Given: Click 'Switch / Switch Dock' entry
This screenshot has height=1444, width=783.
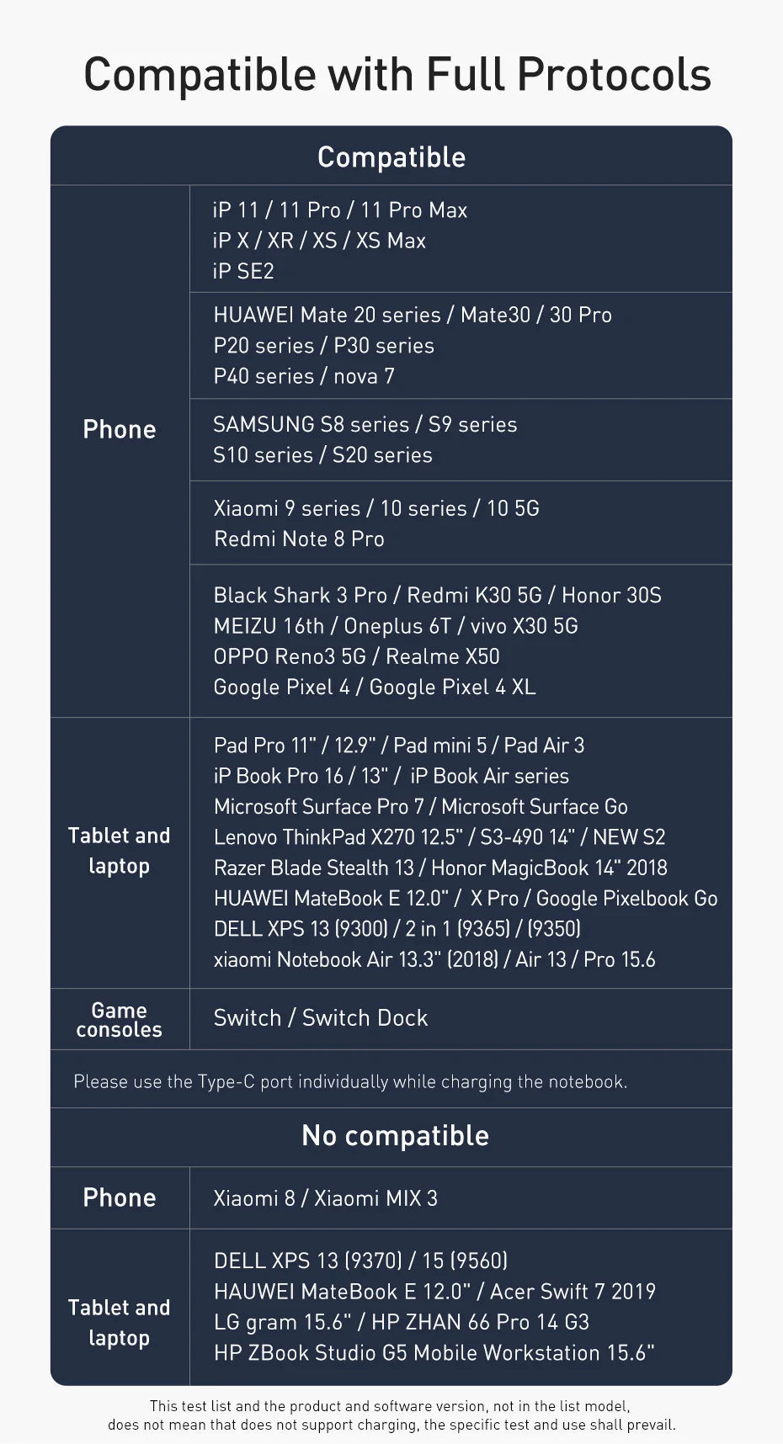Looking at the screenshot, I should 321,1018.
